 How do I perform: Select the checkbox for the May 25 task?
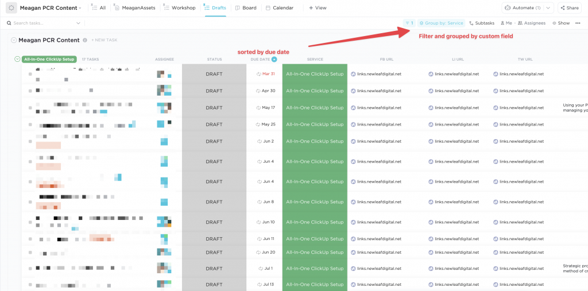click(x=30, y=124)
